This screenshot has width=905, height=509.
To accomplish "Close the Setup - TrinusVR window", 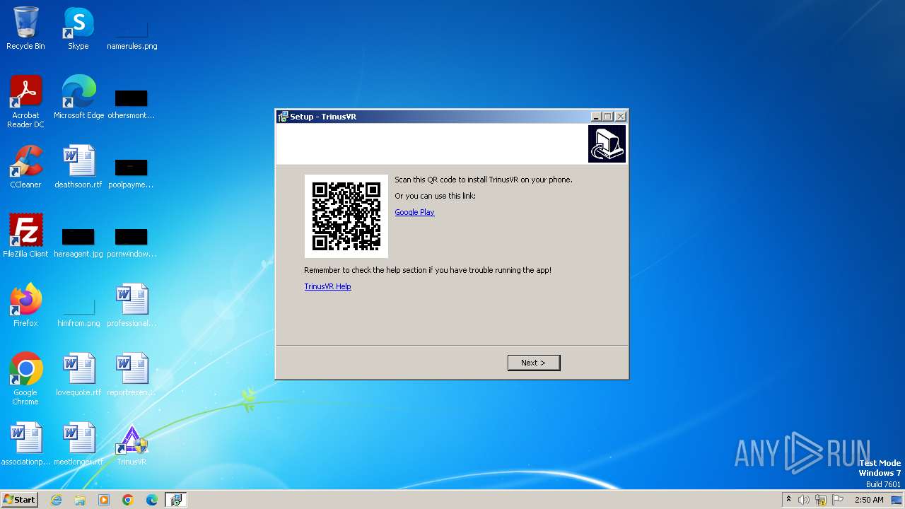I will pos(621,117).
